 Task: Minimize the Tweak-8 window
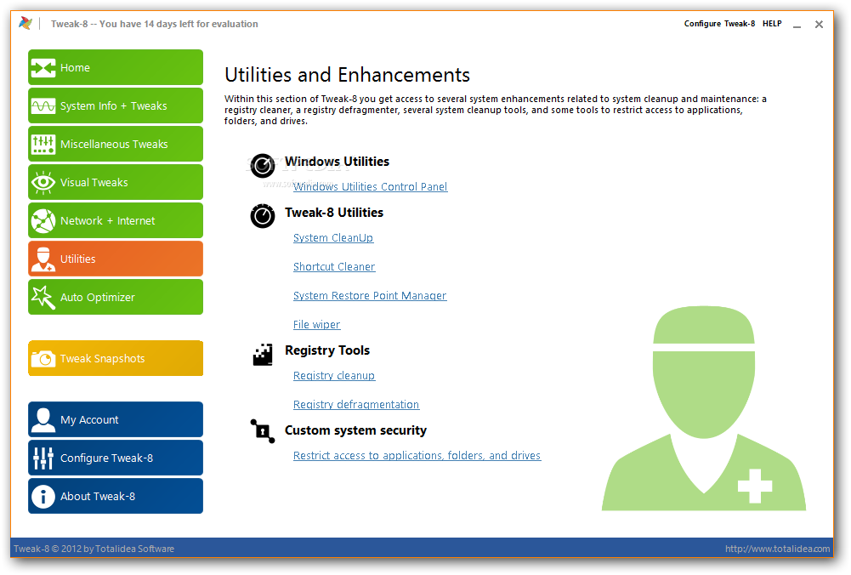[797, 25]
